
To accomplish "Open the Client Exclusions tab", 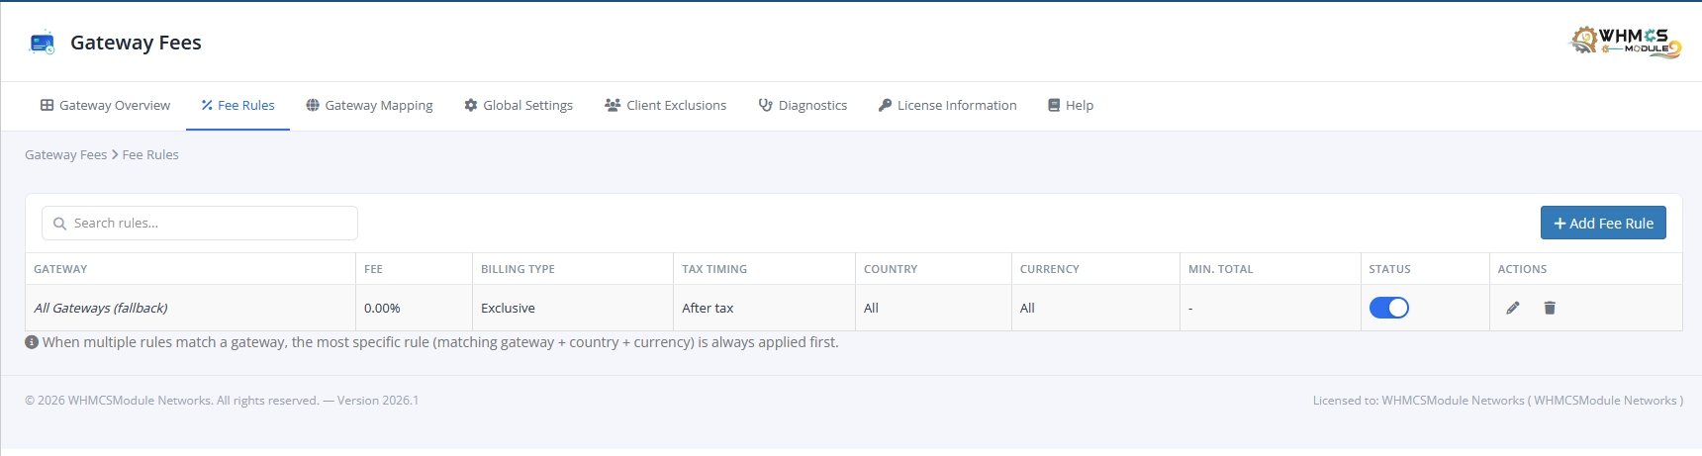I will [x=665, y=106].
